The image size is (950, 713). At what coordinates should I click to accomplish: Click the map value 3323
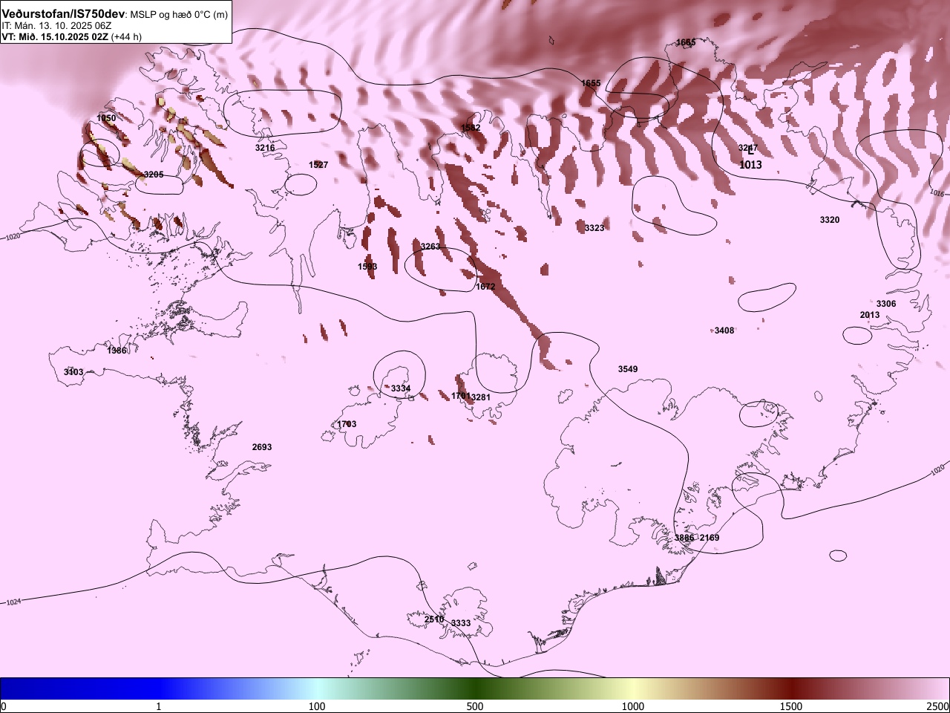pyautogui.click(x=594, y=228)
